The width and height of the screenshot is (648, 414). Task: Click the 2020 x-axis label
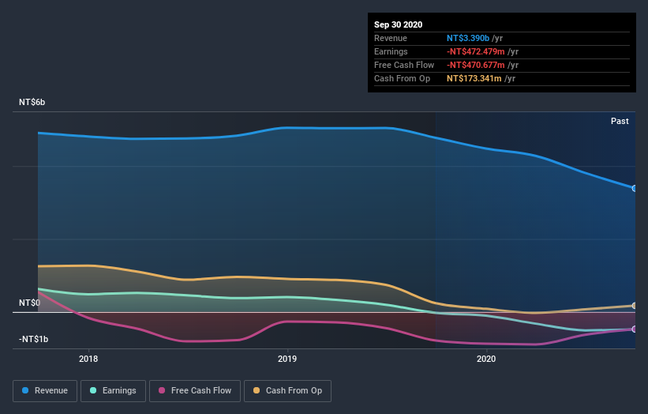[486, 359]
